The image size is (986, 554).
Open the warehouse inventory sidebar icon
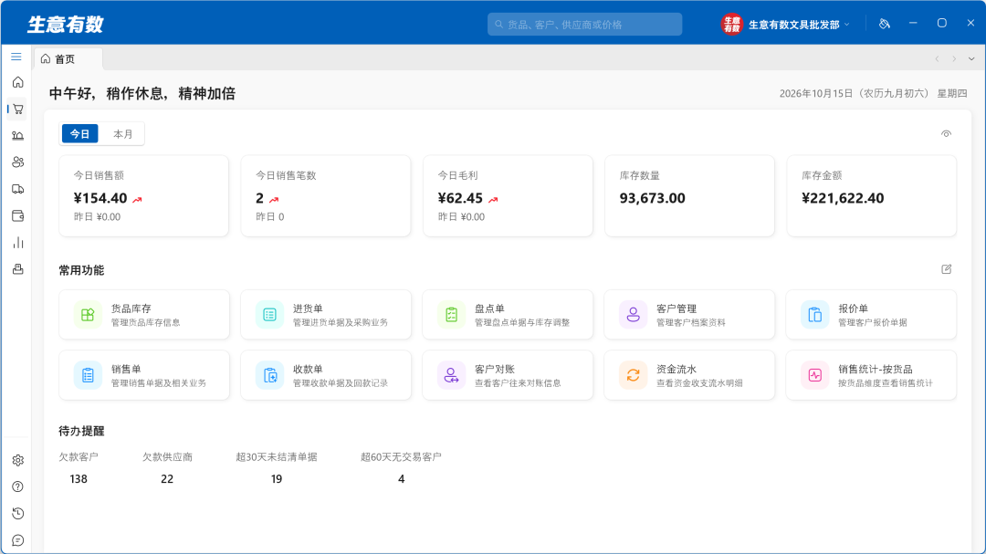[17, 135]
